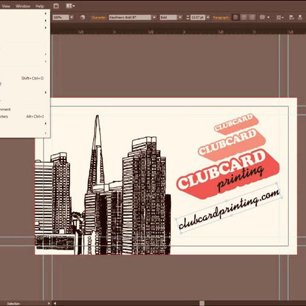Choose the menu entry with shortcut Shift+Ctrl+O
The width and height of the screenshot is (306, 306).
pos(22,78)
